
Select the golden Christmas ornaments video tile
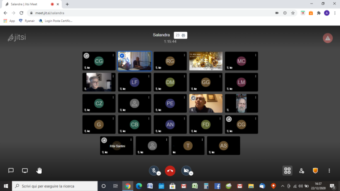coord(206,61)
